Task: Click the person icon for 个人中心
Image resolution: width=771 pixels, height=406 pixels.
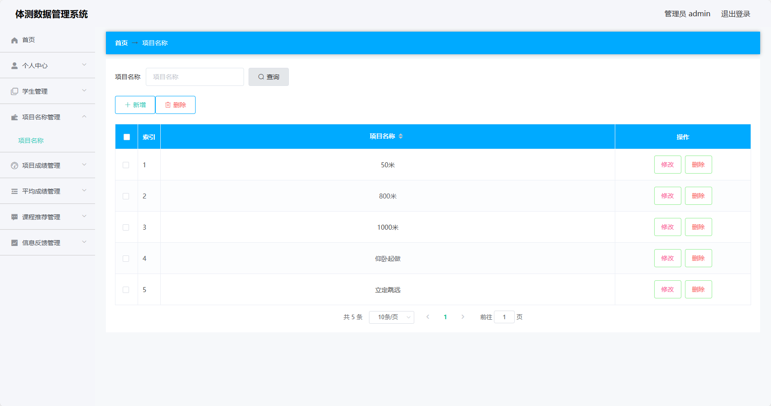Action: click(x=14, y=66)
